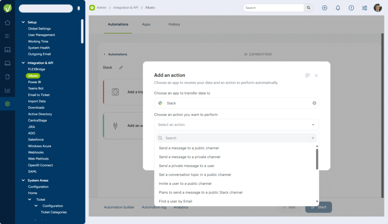The image size is (388, 224).
Task: Clear the selected Slack app with X icon
Action: tap(314, 103)
